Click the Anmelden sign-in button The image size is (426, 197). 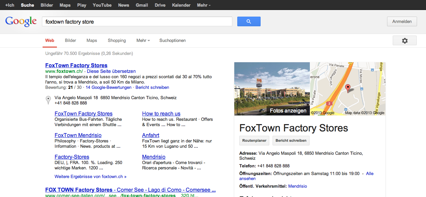[402, 22]
